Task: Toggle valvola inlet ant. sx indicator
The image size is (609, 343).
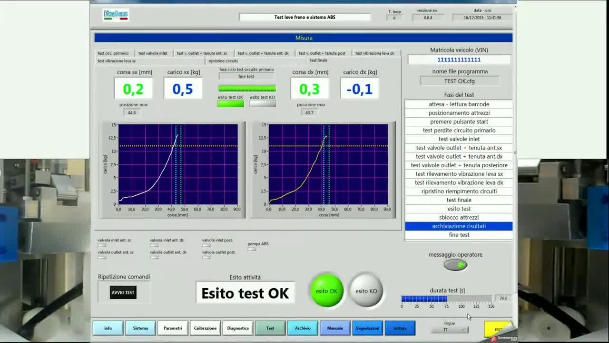Action: (102, 246)
